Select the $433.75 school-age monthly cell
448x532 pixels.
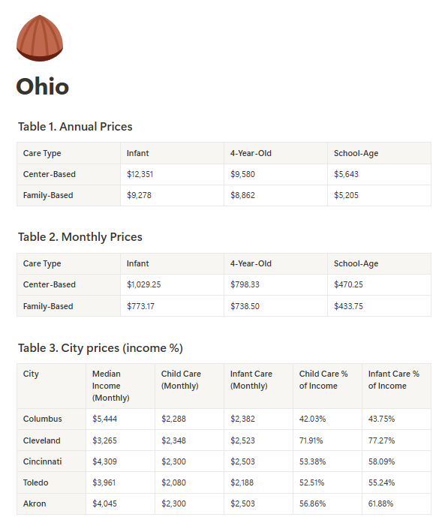click(x=379, y=306)
